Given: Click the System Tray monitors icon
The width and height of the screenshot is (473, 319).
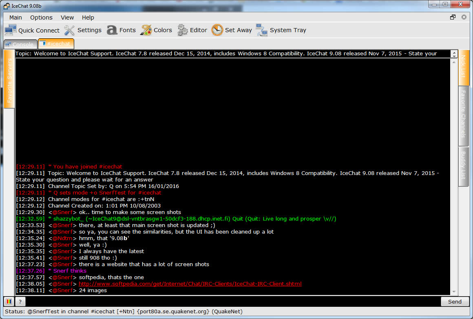Looking at the screenshot, I should point(261,30).
